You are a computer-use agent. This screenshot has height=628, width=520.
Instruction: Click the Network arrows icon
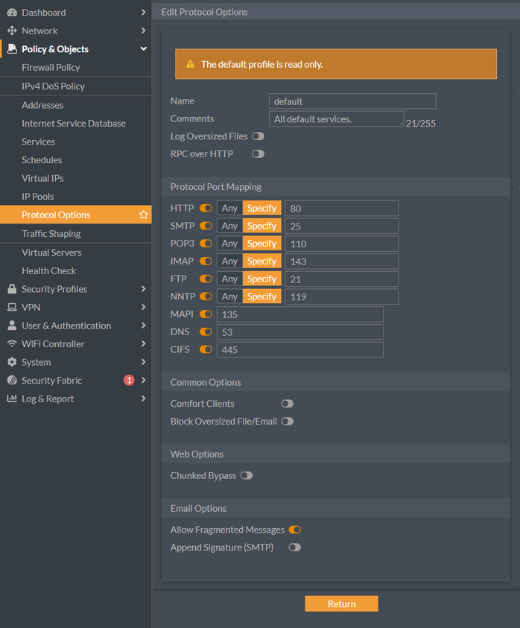[x=12, y=31]
